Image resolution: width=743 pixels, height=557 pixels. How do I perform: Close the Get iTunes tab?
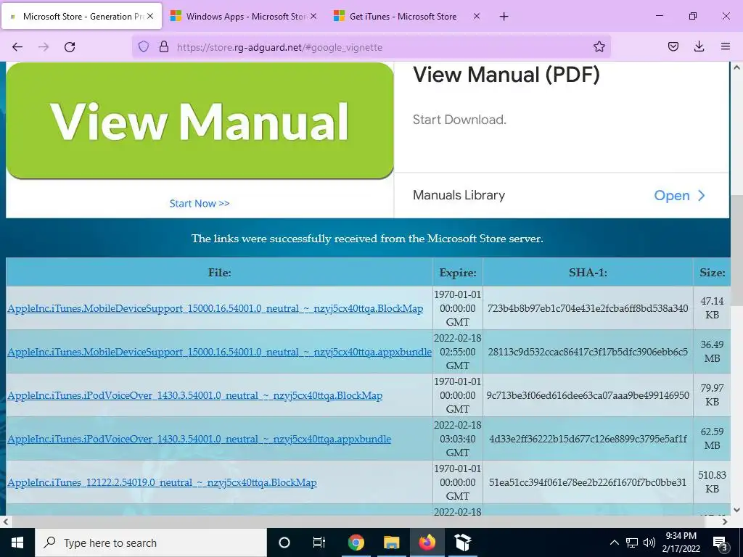coord(477,16)
